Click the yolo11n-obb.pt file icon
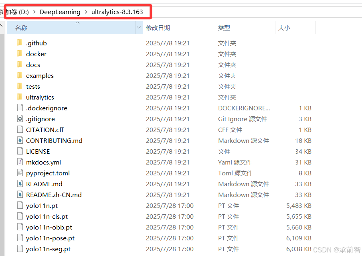 point(20,228)
